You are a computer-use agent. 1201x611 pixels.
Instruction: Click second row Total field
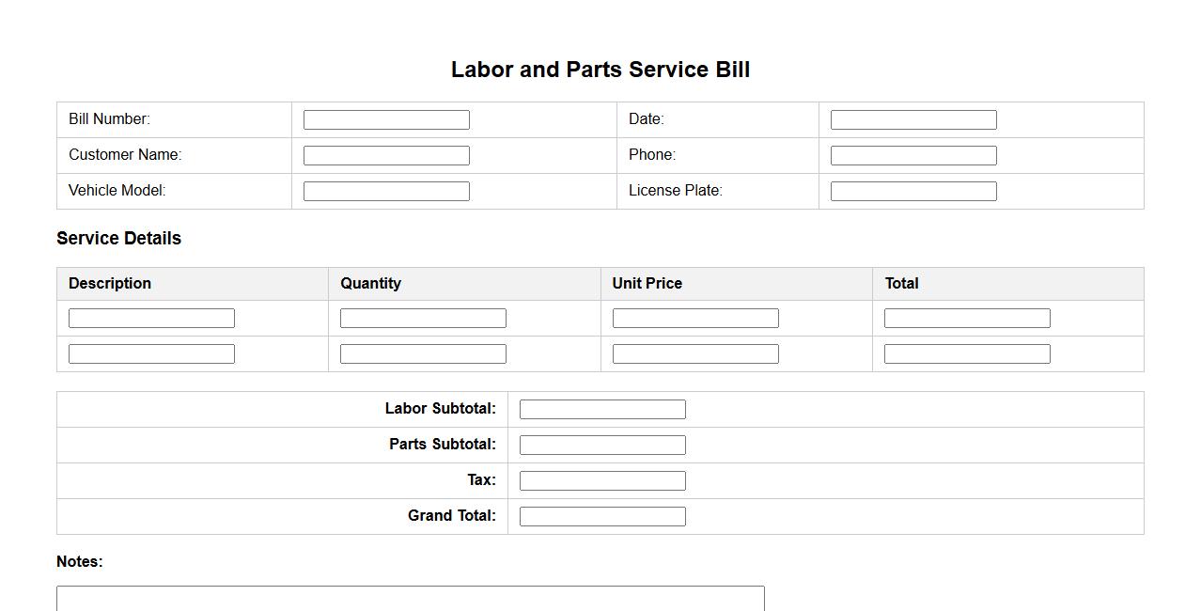[967, 354]
